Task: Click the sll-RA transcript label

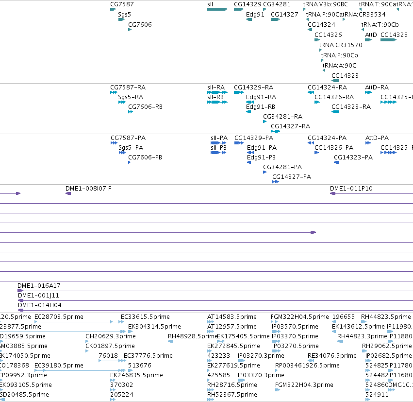Action: 215,87
